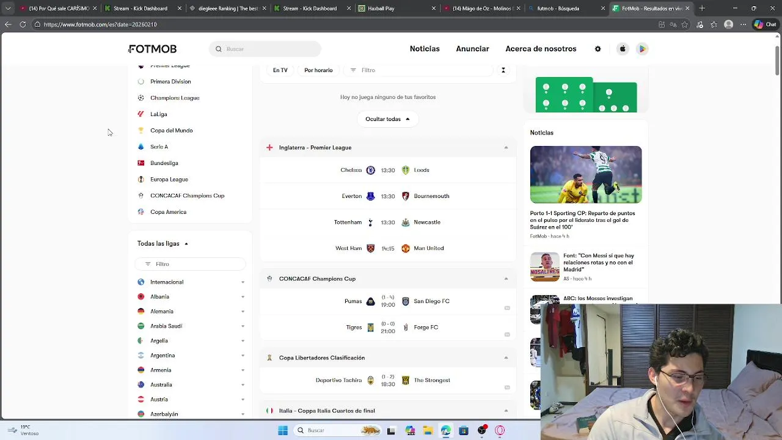
Task: Open a new browser tab with the plus button
Action: 702,9
